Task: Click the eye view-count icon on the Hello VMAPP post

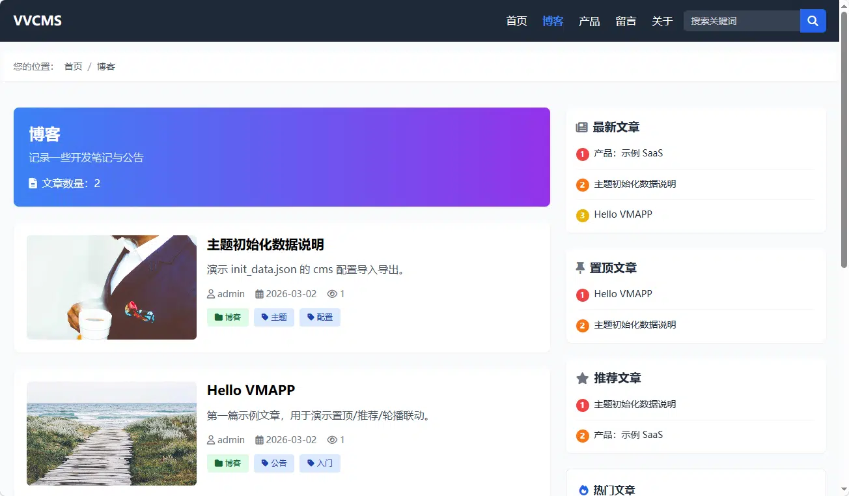Action: [332, 440]
